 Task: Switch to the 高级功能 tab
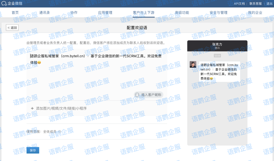point(182,12)
